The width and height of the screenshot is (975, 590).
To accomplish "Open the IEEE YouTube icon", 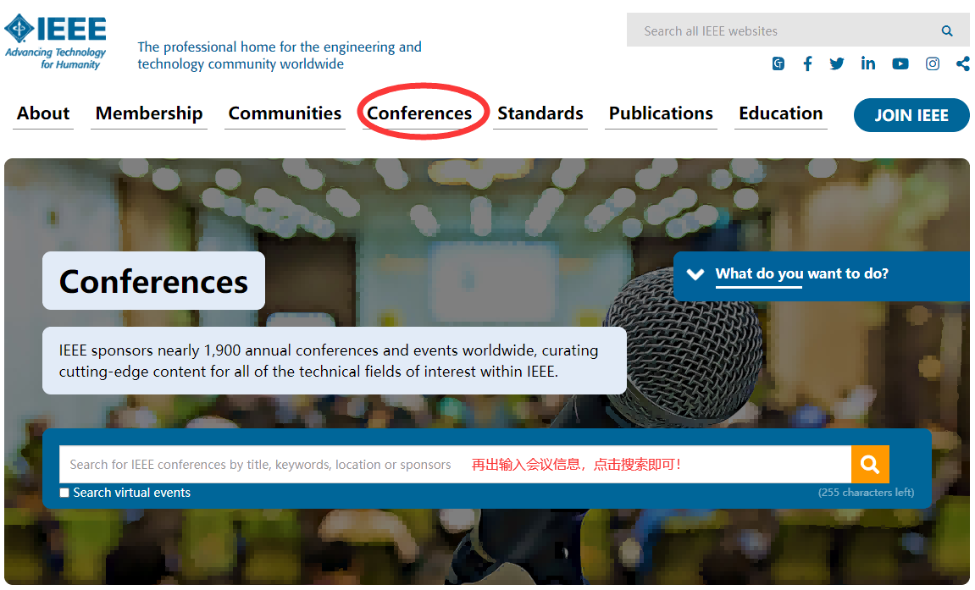I will pyautogui.click(x=900, y=64).
